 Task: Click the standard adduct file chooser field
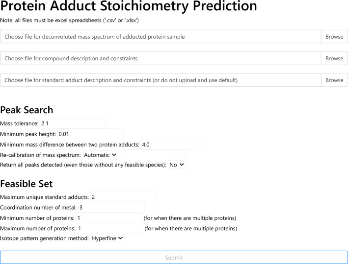click(161, 80)
